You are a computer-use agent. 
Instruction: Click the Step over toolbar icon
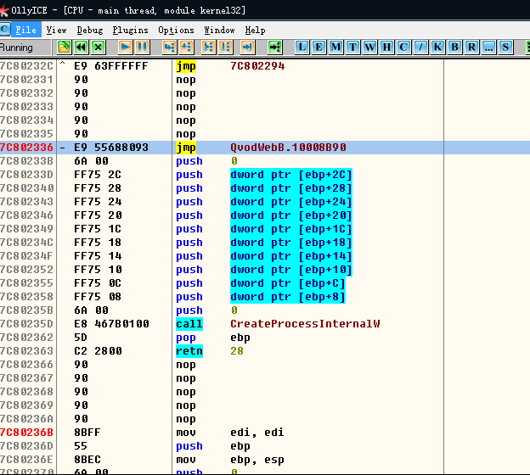(x=186, y=47)
